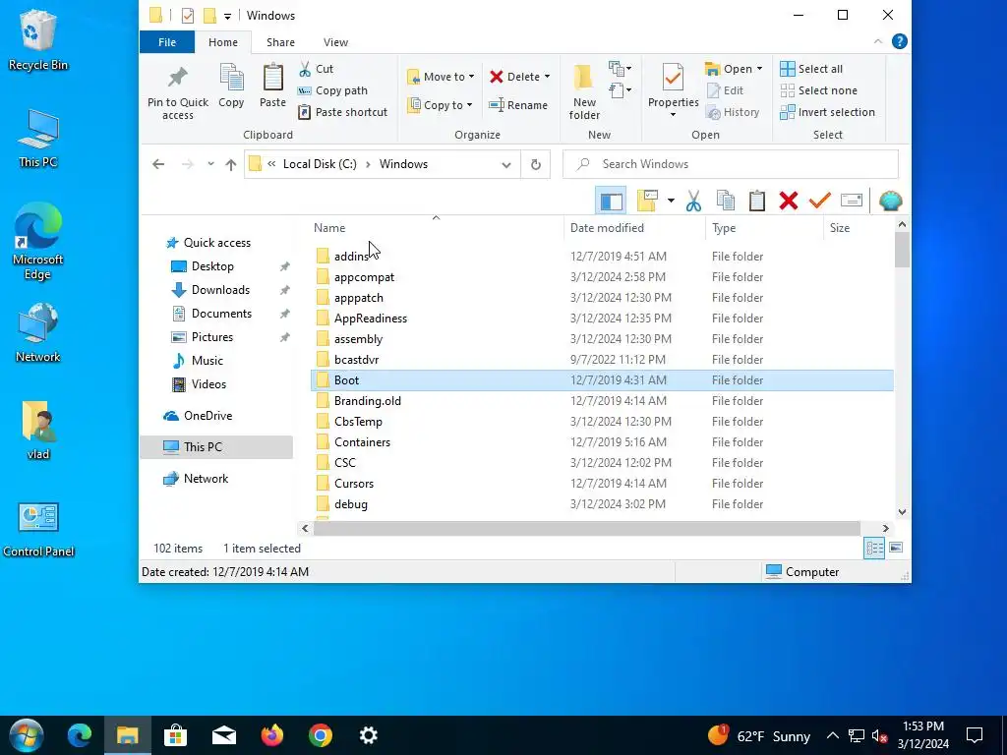This screenshot has width=1007, height=755.
Task: Create a New folder
Action: click(584, 91)
